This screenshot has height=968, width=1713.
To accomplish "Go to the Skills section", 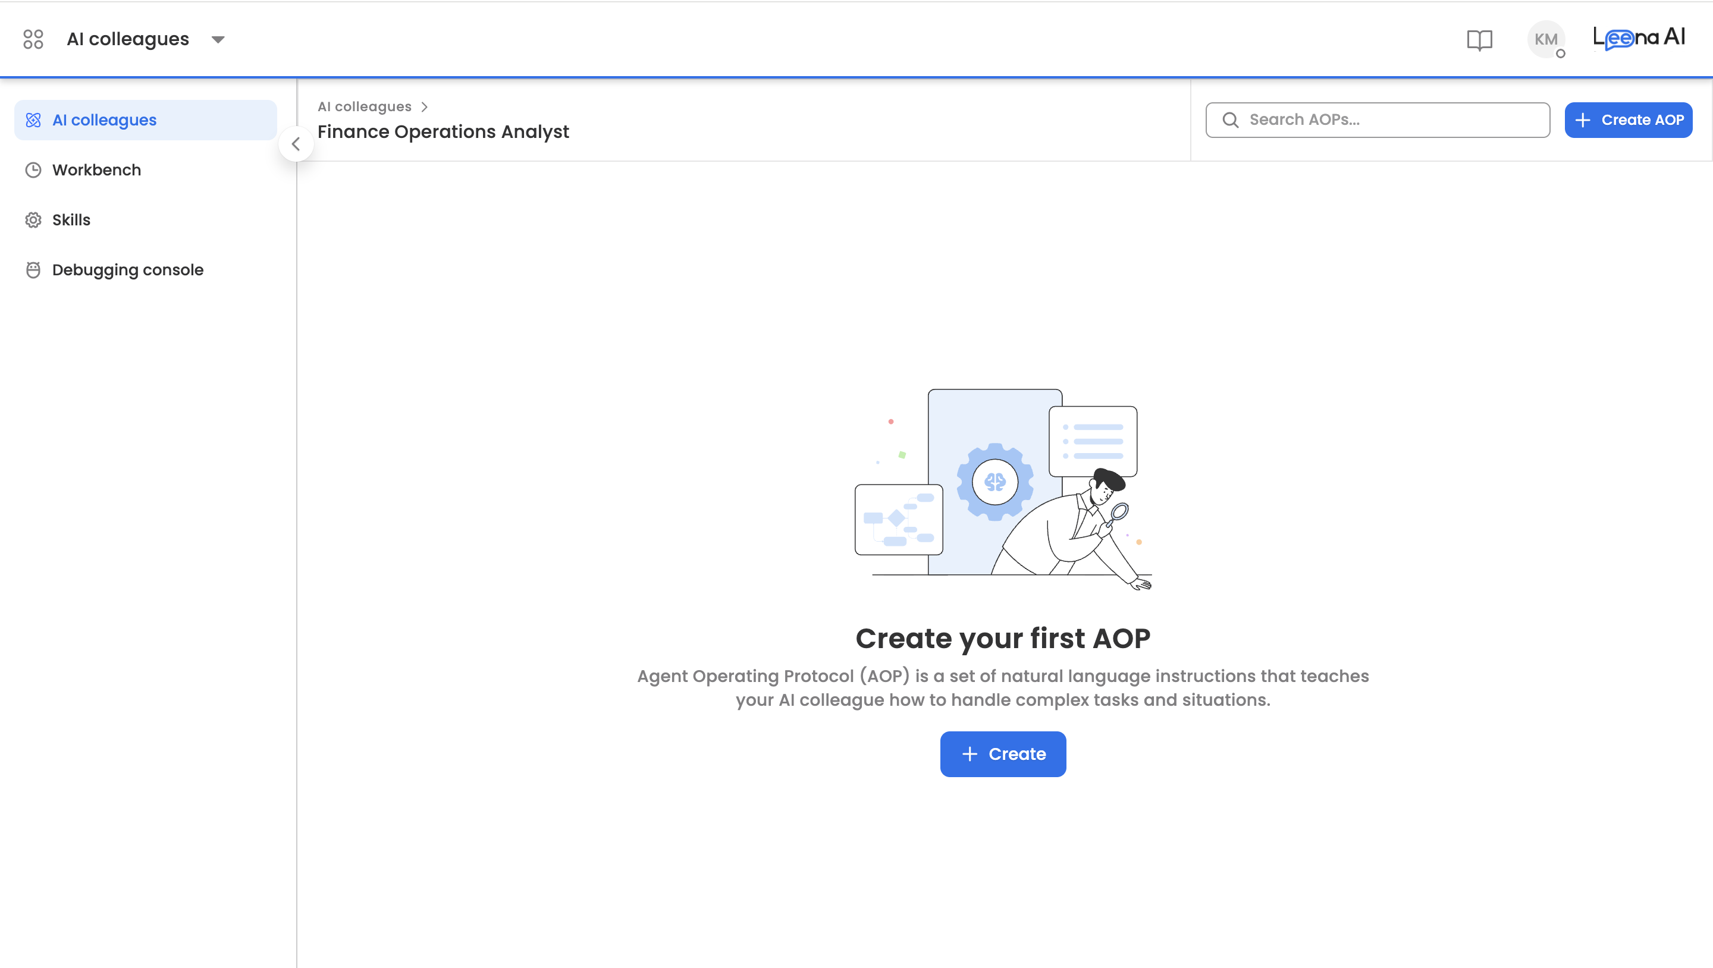I will [x=71, y=220].
